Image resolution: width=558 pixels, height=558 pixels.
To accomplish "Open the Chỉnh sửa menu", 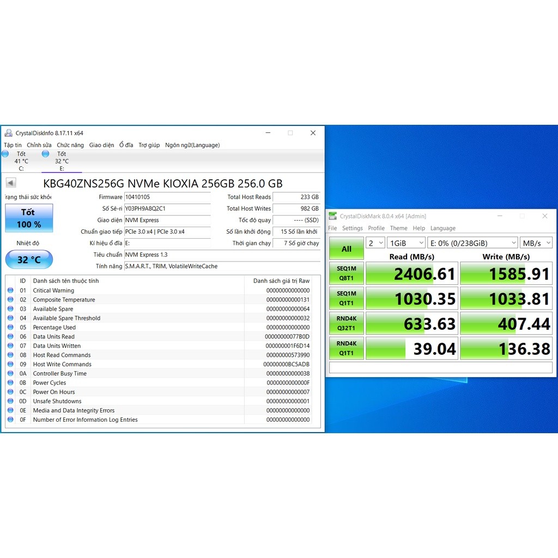I will coord(39,145).
